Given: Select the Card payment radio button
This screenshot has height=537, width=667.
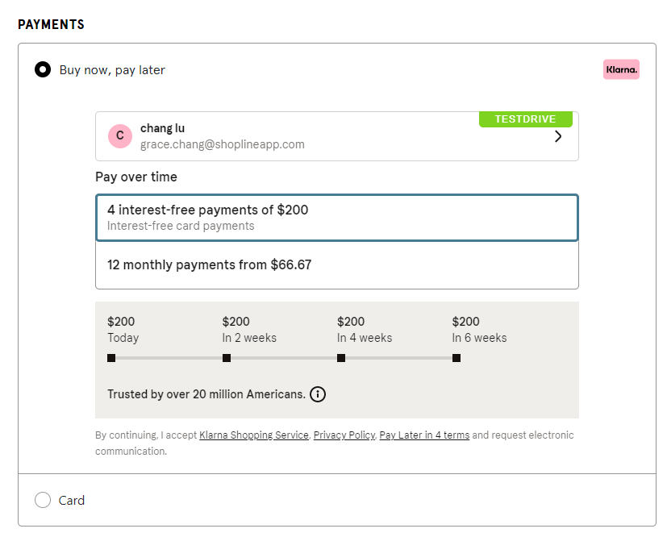Looking at the screenshot, I should click(x=43, y=500).
